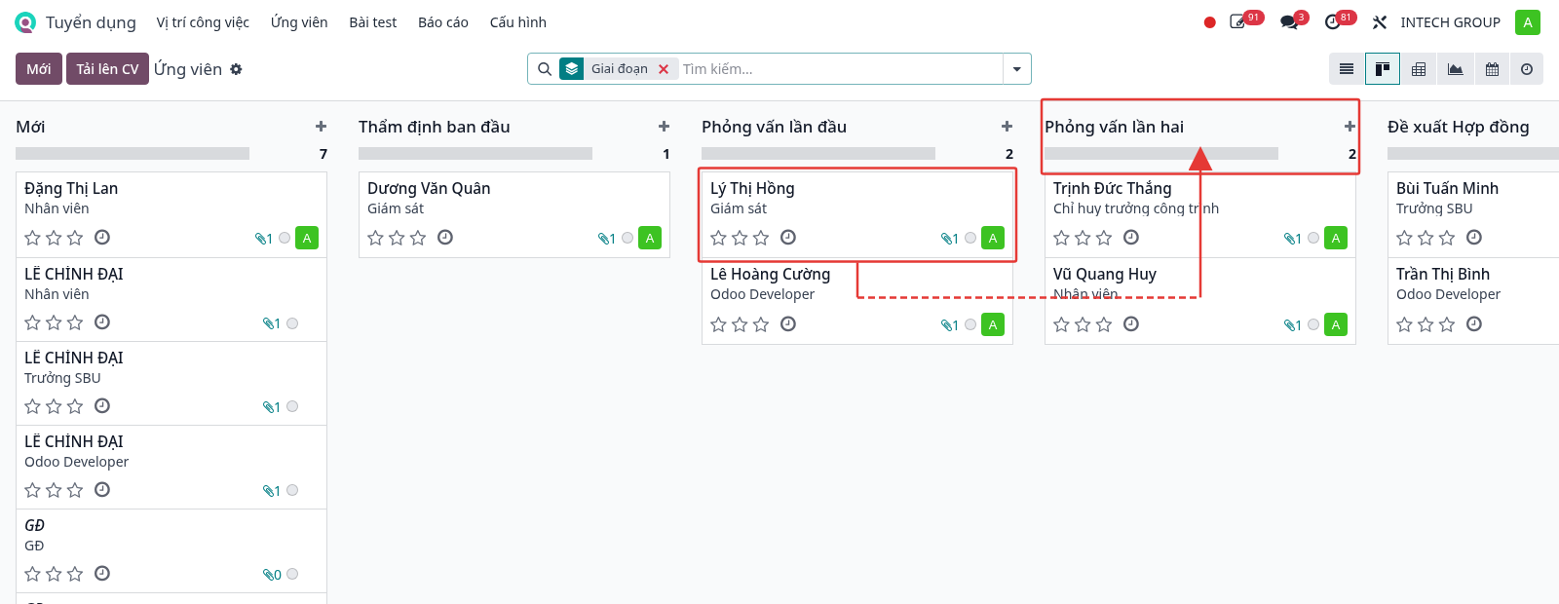Open activities clock icon with 81 badge

click(x=1333, y=22)
